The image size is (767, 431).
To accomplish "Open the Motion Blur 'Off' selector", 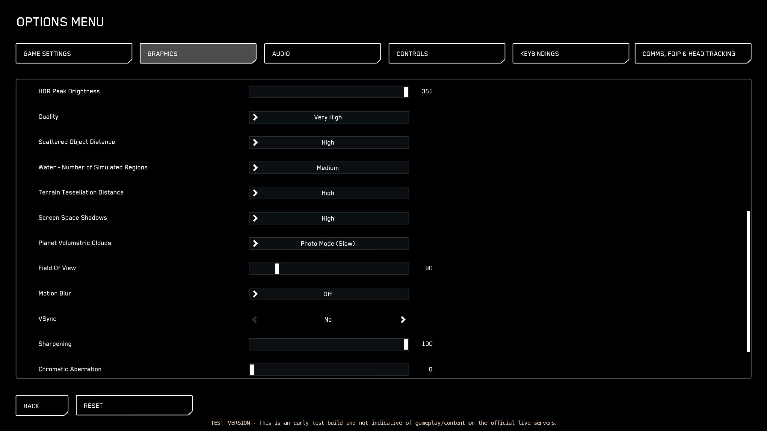I will point(328,294).
